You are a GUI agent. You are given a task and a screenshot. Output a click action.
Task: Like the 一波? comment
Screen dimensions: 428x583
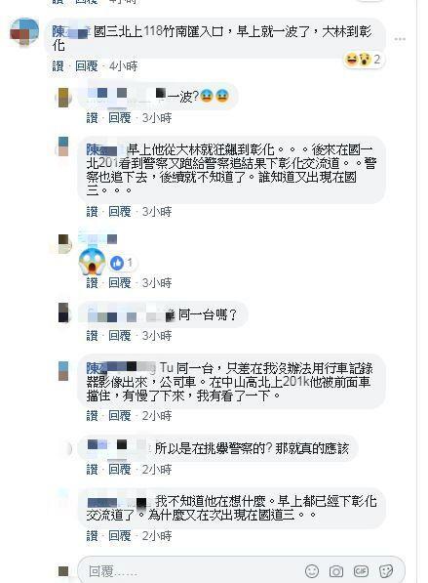pos(92,118)
